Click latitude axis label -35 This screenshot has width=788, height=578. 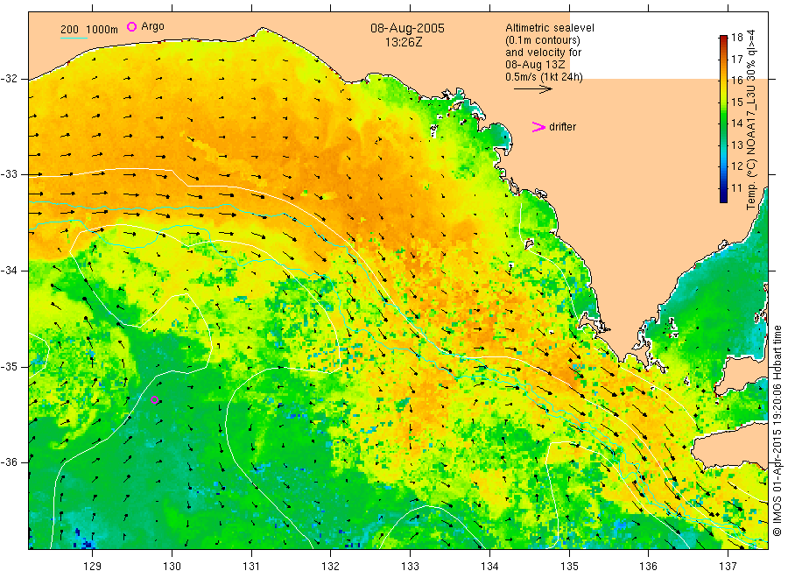(9, 366)
